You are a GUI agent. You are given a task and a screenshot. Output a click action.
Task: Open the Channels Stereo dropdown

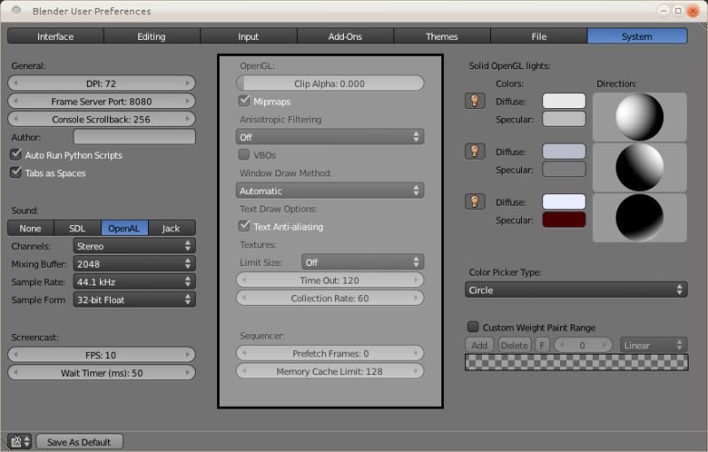[x=134, y=245]
